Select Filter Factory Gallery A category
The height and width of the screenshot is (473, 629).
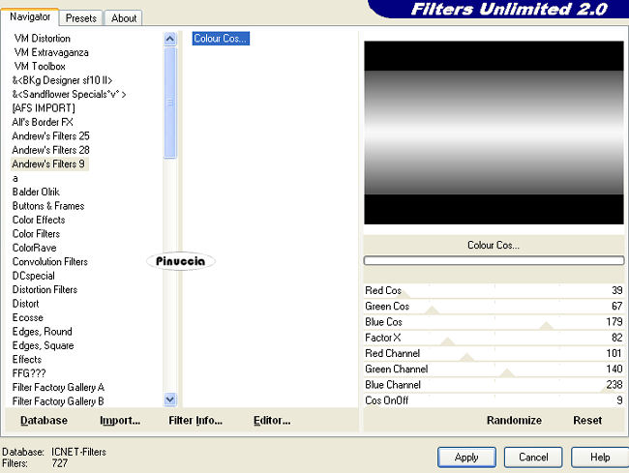click(x=58, y=387)
